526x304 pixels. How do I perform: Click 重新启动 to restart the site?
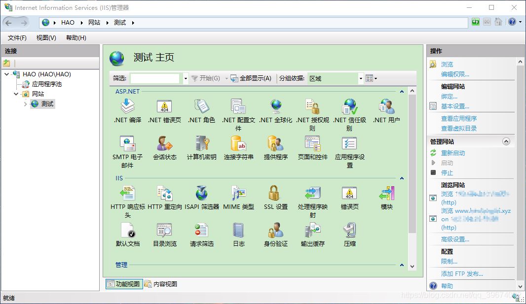pyautogui.click(x=453, y=153)
